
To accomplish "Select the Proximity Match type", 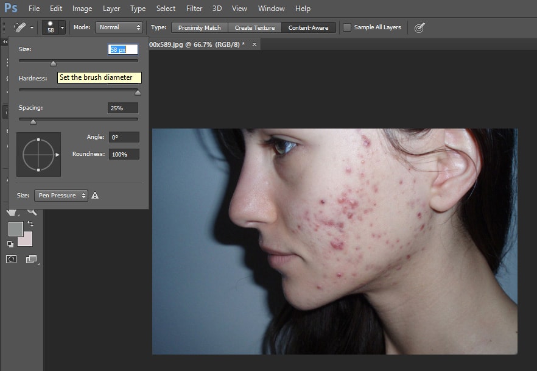I will click(200, 27).
